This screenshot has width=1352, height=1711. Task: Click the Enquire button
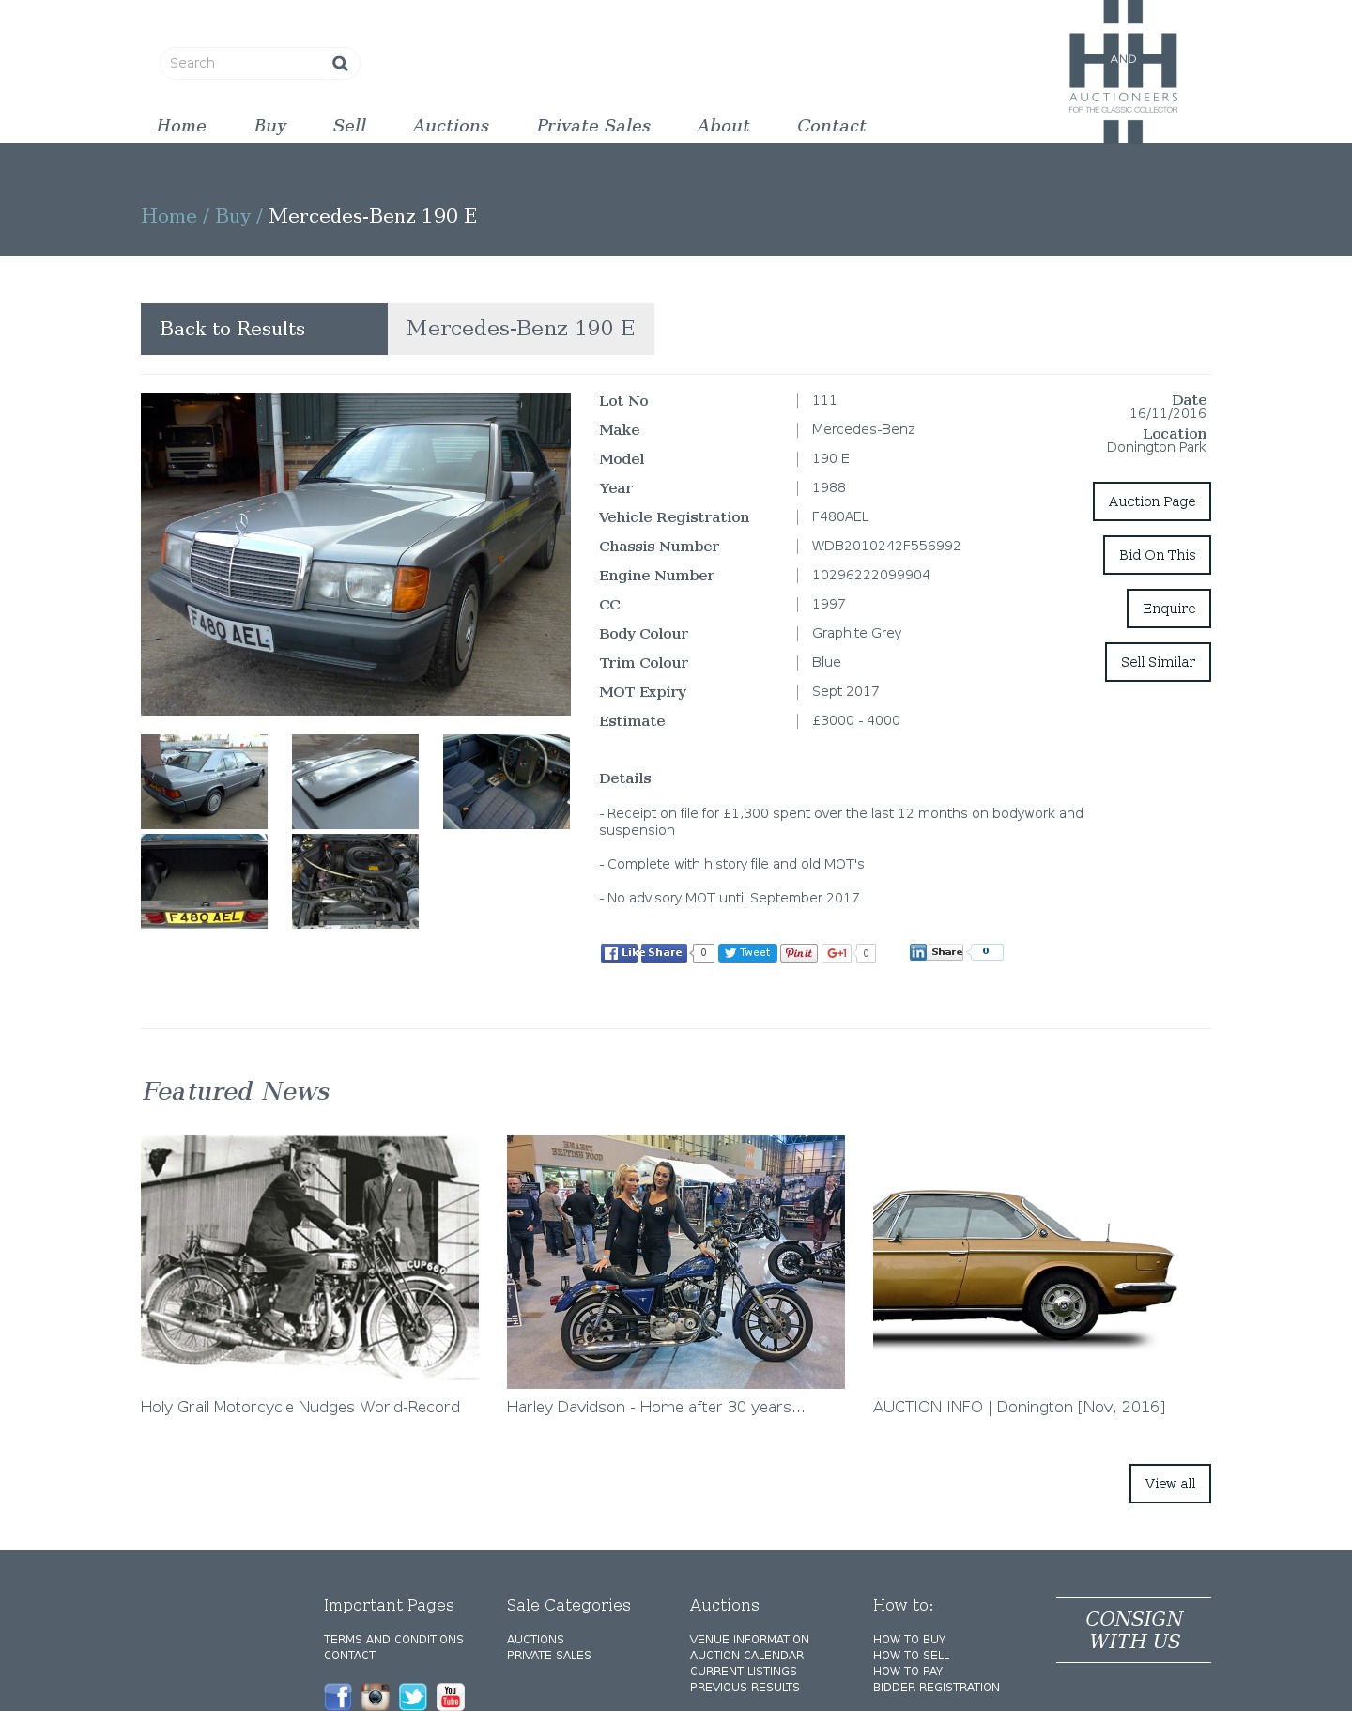(1169, 609)
